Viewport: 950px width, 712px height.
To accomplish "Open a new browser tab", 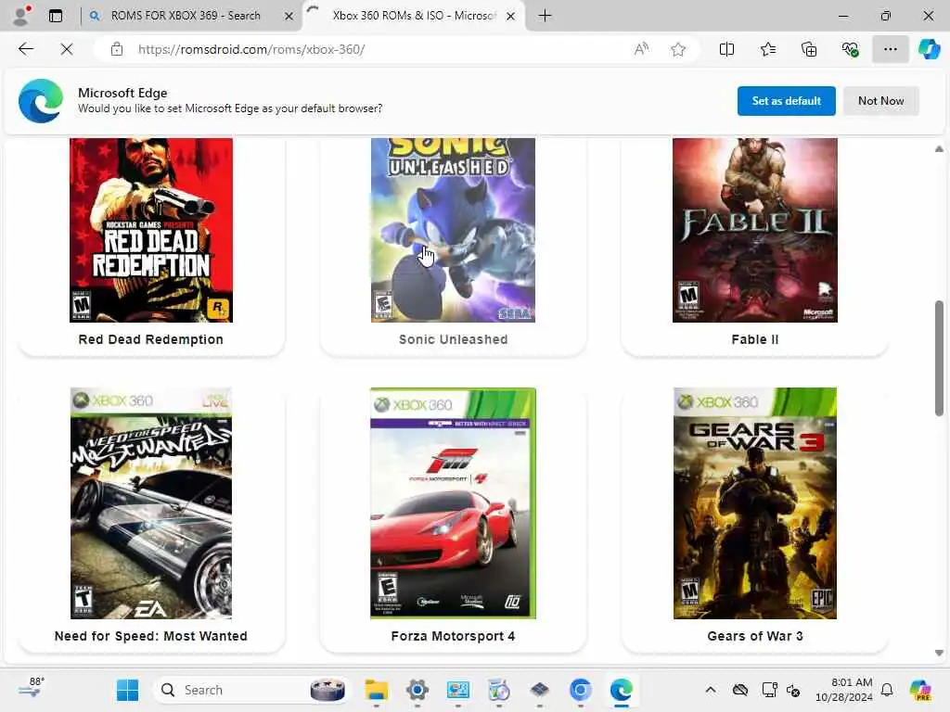I will pos(545,16).
